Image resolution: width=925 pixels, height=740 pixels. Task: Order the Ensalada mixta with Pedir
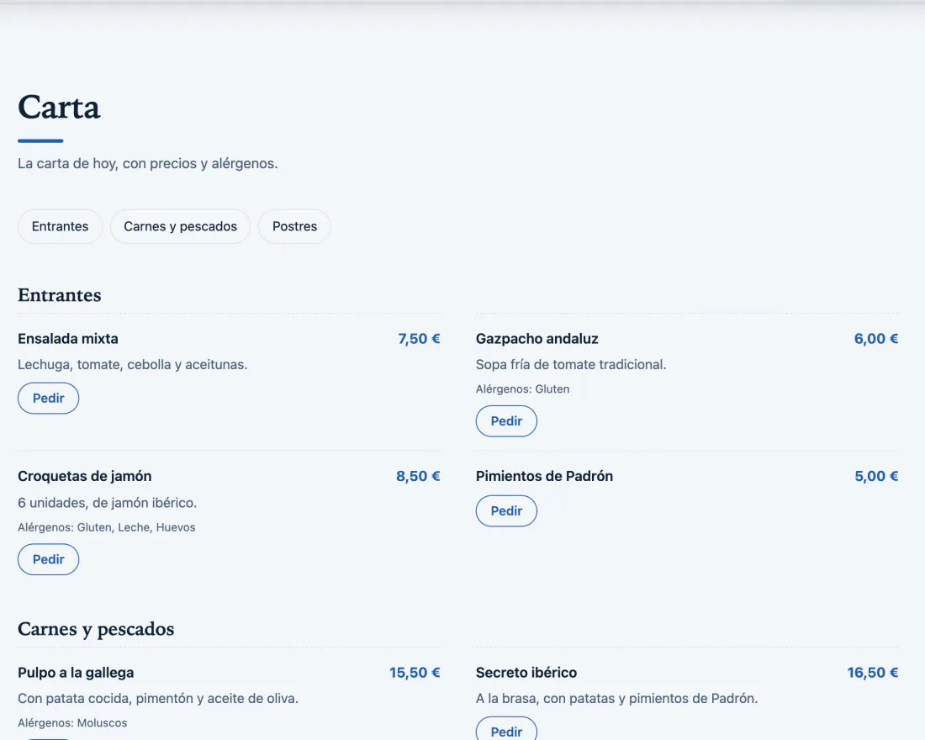[x=49, y=399]
